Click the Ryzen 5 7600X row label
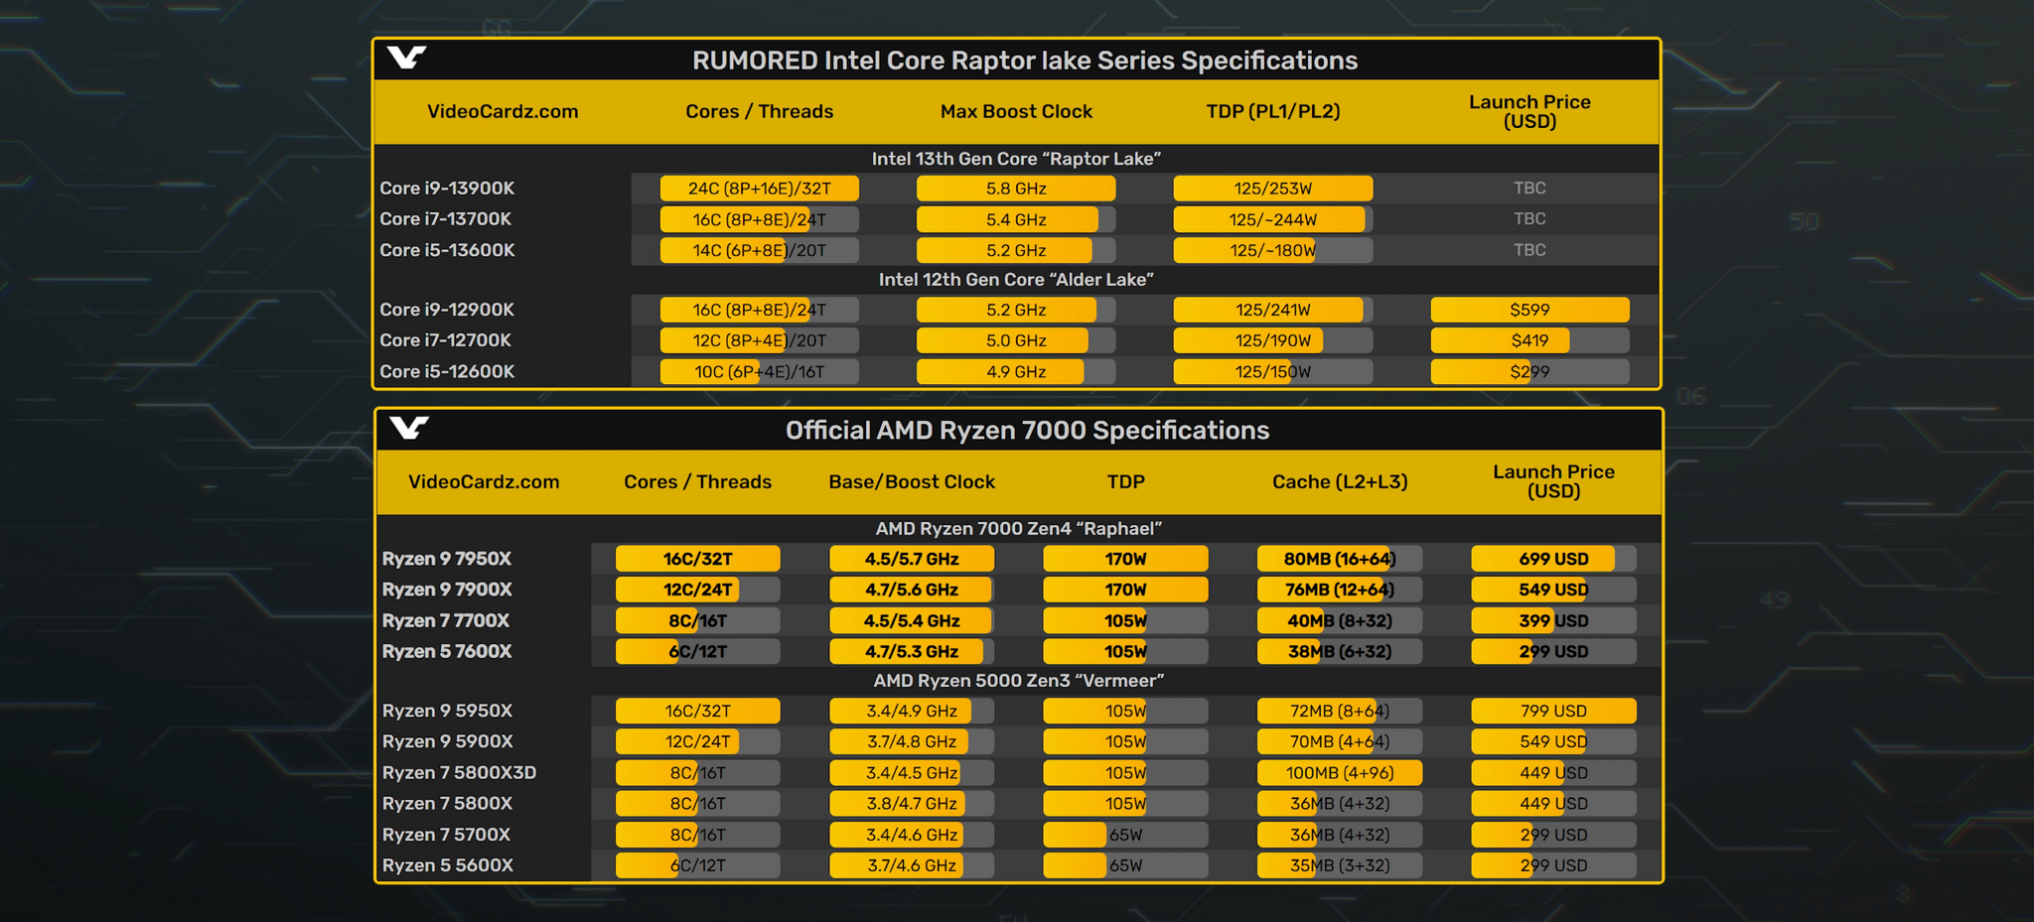 point(446,652)
